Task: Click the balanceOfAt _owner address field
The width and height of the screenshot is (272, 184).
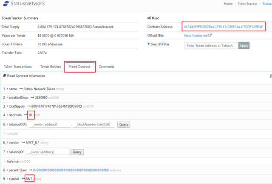Action: (x=50, y=125)
